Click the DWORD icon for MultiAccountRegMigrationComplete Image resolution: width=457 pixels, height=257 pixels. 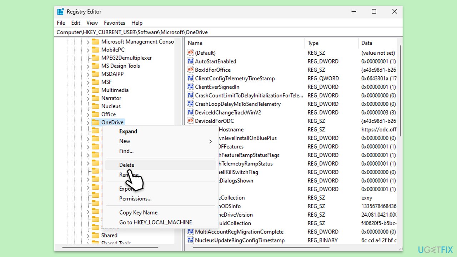point(190,232)
